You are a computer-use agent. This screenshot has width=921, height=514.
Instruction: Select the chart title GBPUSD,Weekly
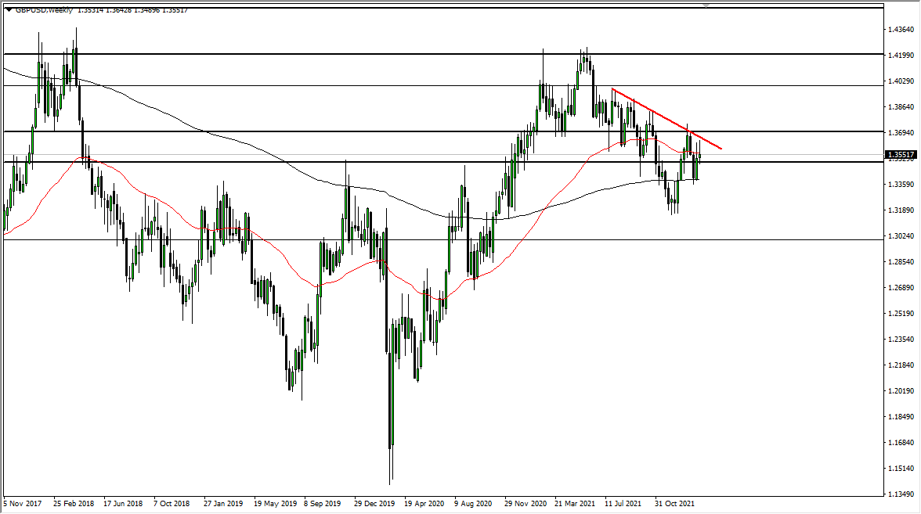45,10
